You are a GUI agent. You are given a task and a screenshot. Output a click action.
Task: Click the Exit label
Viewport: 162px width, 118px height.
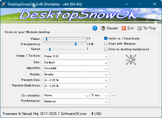[x=131, y=28]
